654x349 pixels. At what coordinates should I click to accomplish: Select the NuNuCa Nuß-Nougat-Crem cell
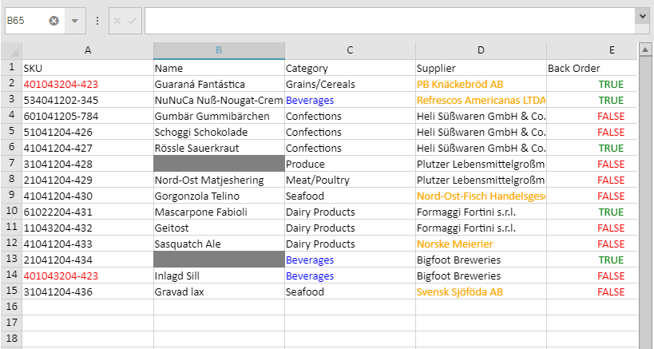pyautogui.click(x=219, y=100)
